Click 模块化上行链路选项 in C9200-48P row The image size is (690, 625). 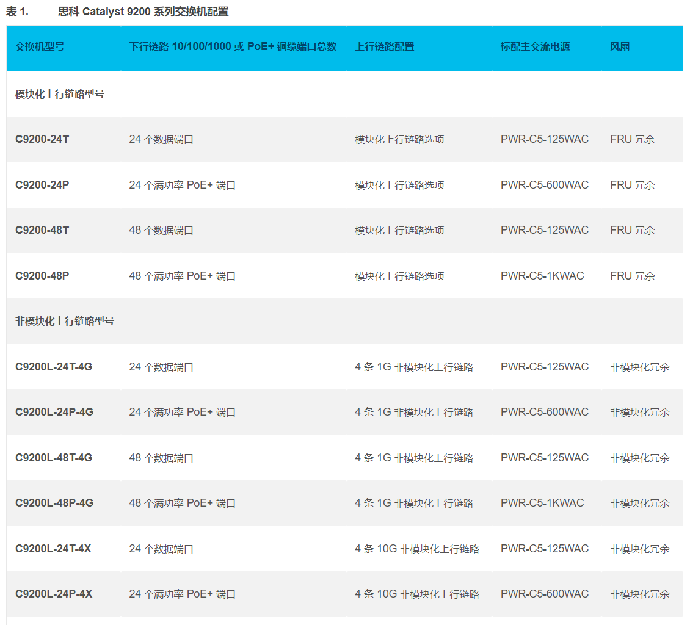coord(399,276)
